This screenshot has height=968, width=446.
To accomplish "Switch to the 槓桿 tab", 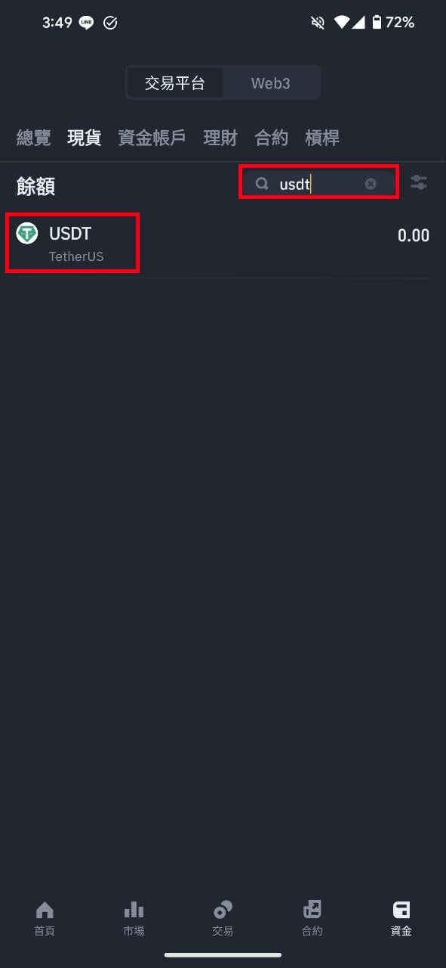I will click(322, 138).
